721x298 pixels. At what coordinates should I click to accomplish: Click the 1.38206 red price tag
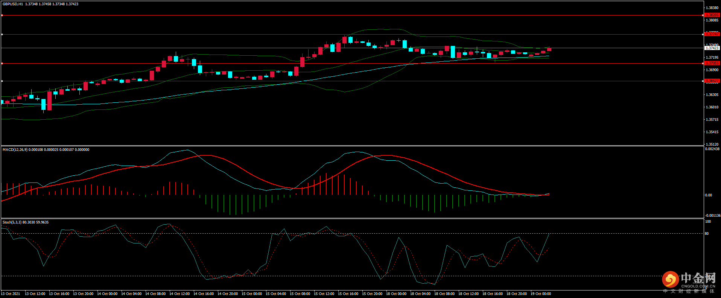tap(712, 15)
